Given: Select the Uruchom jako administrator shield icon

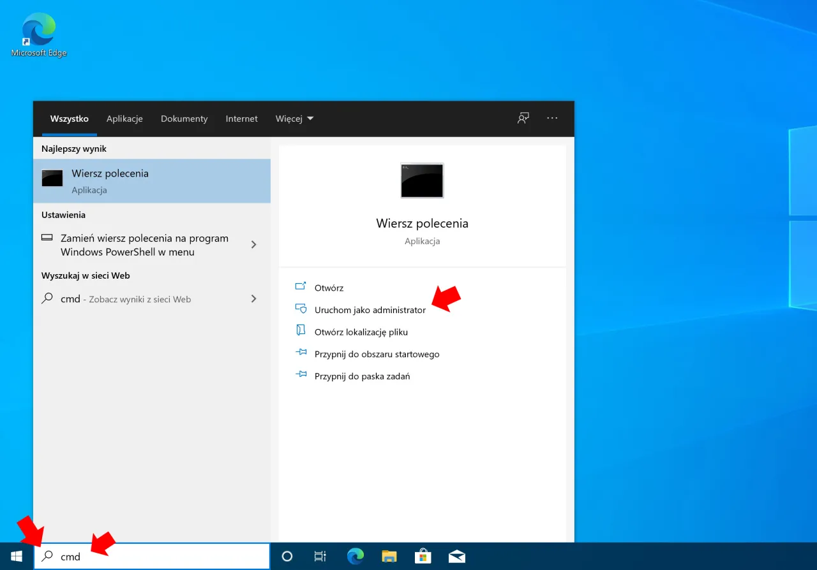Looking at the screenshot, I should pyautogui.click(x=301, y=309).
